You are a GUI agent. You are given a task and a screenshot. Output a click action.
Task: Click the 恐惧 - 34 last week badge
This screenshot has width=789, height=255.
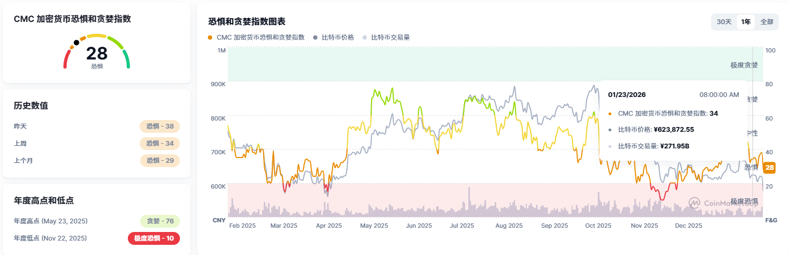(x=160, y=144)
